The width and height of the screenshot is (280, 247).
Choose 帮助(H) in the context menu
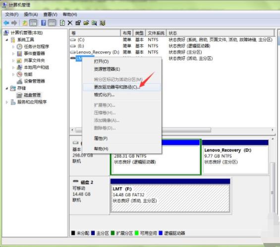tap(122, 149)
